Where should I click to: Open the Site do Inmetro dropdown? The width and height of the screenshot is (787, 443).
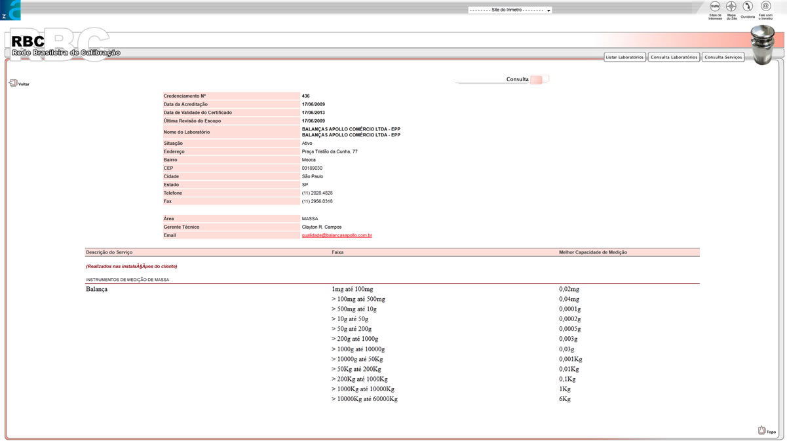pos(510,10)
